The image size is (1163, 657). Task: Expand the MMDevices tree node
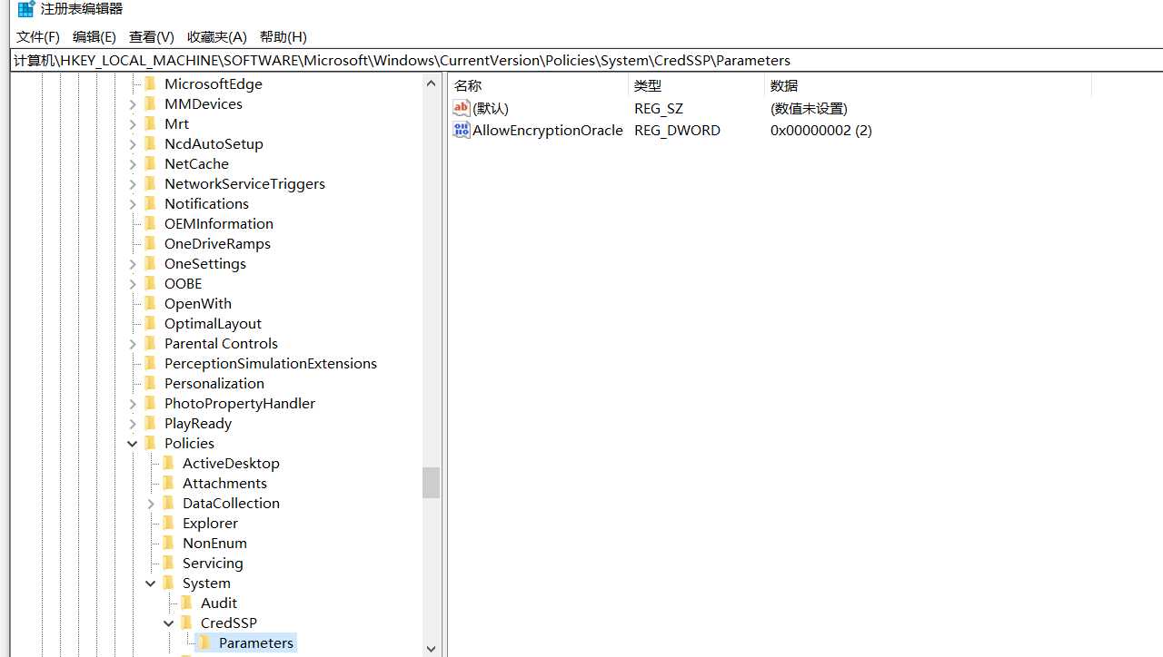pyautogui.click(x=133, y=103)
